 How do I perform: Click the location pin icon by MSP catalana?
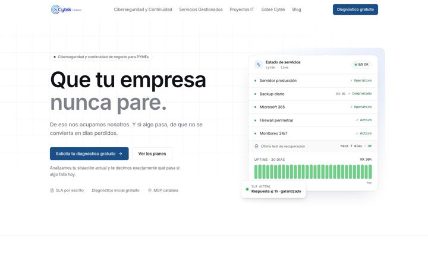coord(150,190)
